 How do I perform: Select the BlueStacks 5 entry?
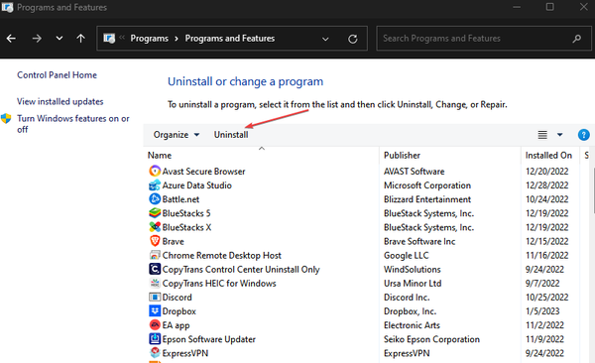click(x=186, y=213)
